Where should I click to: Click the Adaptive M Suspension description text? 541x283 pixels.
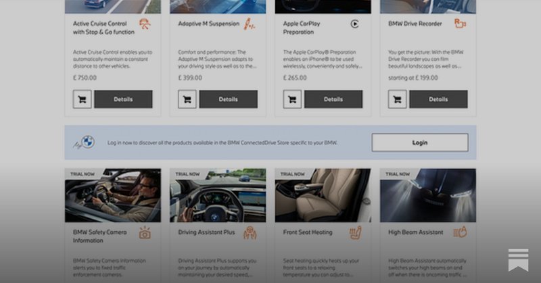tap(217, 59)
